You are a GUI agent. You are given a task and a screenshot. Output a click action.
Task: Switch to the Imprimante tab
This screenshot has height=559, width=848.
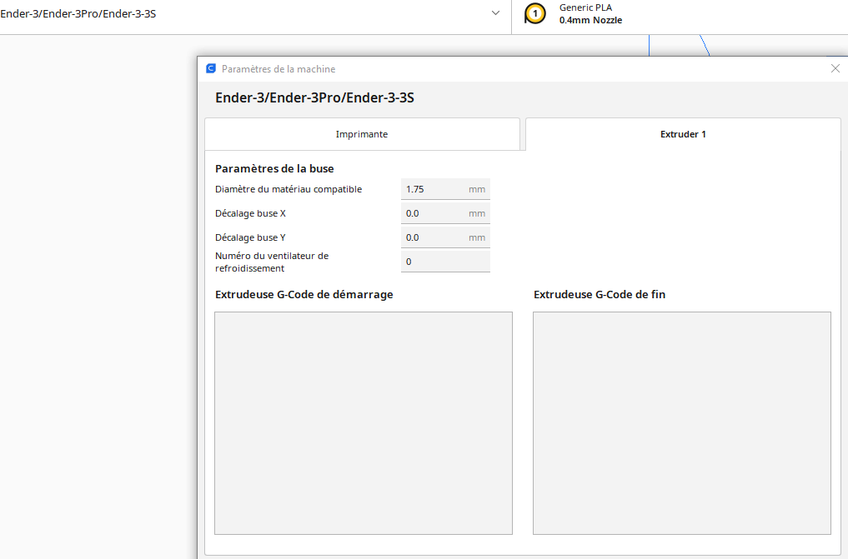coord(362,134)
